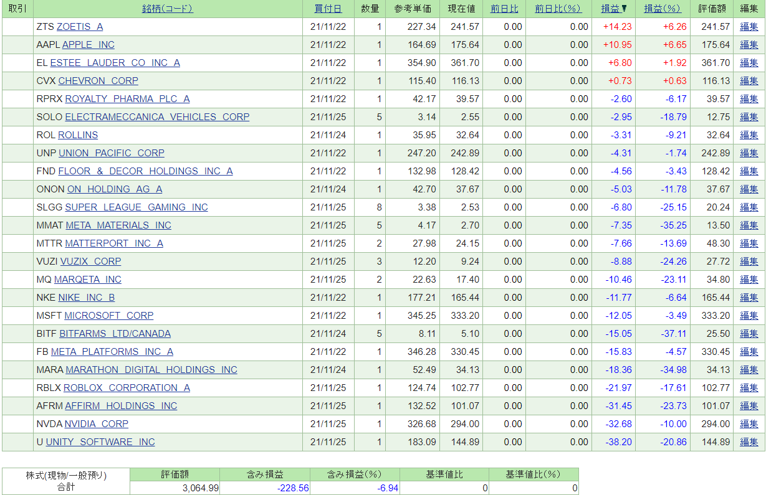Open UNION_PACIFIC_CORP stock link
This screenshot has width=766, height=495.
pyautogui.click(x=111, y=153)
